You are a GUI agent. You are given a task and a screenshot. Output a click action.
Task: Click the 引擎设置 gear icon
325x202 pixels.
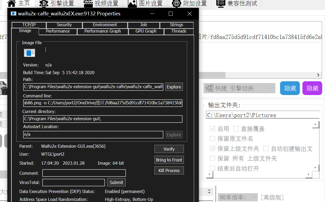click(44, 3)
